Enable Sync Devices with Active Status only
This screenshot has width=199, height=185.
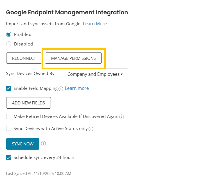click(9, 129)
